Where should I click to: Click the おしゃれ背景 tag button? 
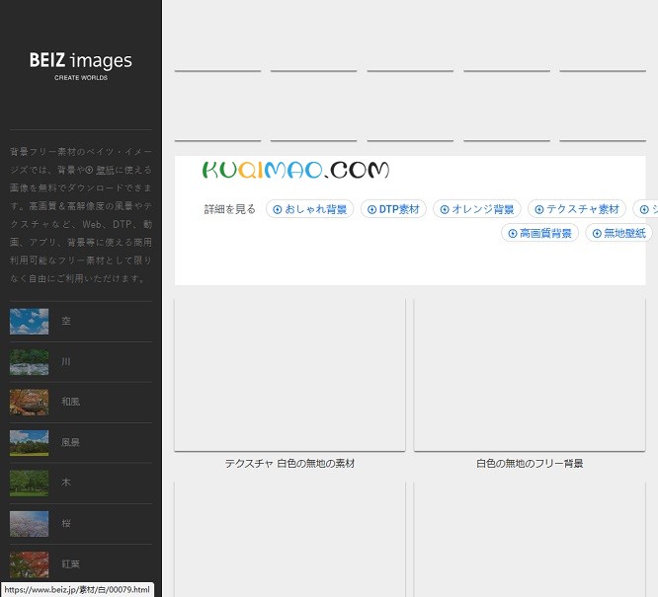coord(309,209)
